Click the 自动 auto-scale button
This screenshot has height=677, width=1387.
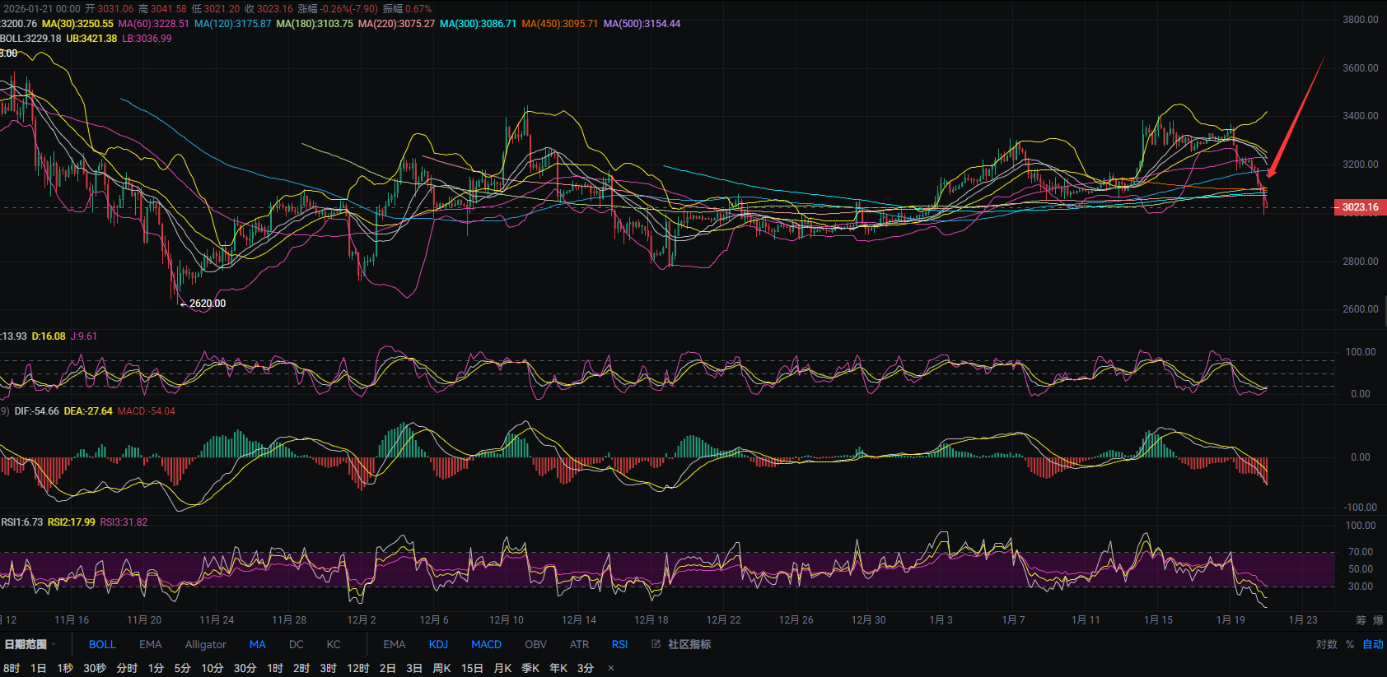tap(1373, 644)
